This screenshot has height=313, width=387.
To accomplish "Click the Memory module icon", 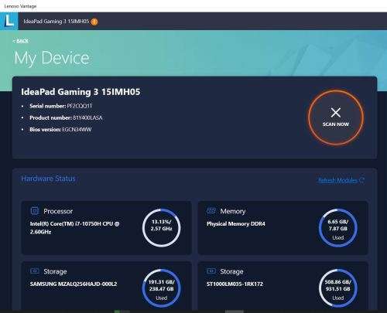I will point(211,211).
